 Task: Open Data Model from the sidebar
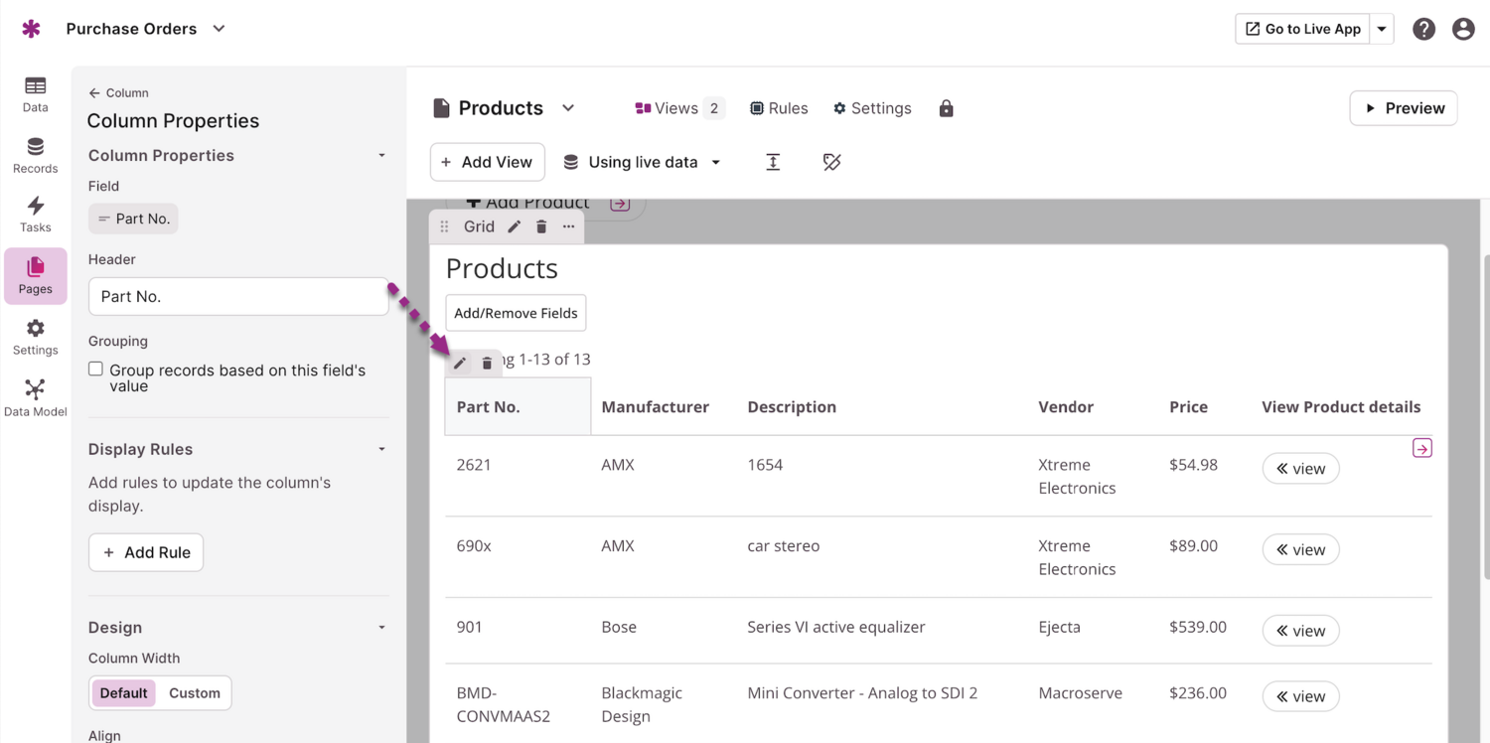coord(35,397)
